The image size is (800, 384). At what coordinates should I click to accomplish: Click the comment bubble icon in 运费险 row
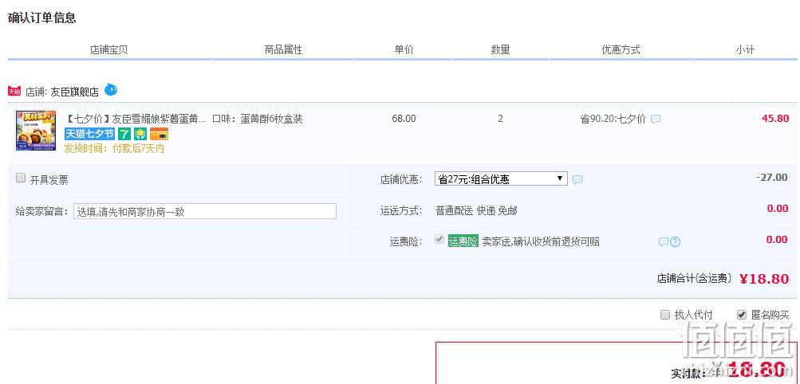(664, 242)
